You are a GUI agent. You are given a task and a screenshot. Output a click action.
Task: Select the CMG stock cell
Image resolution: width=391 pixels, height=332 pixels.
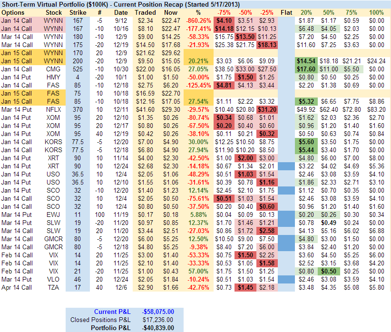coord(53,68)
